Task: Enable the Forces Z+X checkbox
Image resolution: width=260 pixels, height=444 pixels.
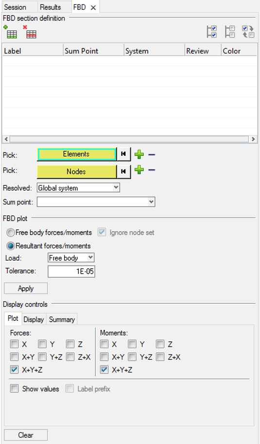Action: coord(70,357)
